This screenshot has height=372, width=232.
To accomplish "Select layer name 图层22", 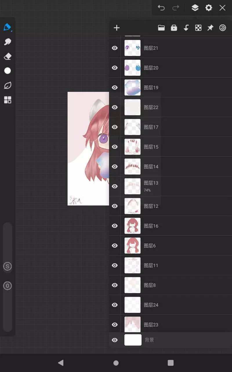I will 151,107.
